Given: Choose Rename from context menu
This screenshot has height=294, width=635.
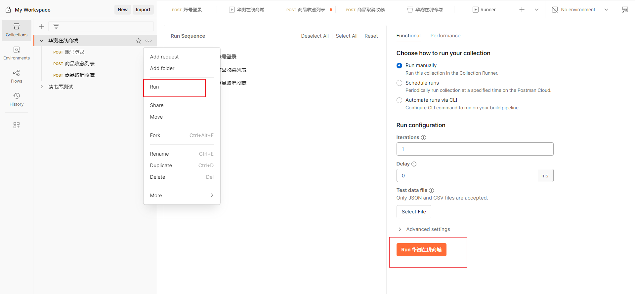Looking at the screenshot, I should coord(182,154).
